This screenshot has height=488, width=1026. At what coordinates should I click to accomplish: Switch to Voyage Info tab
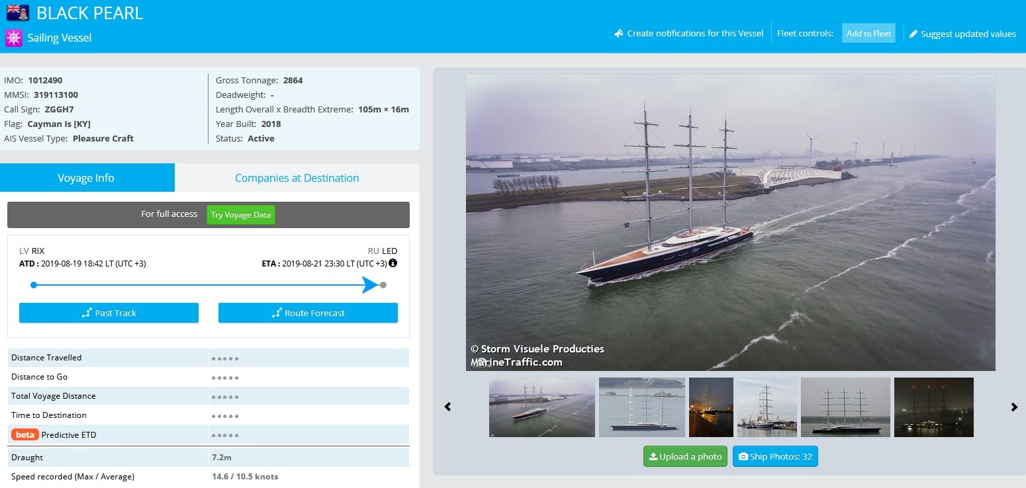click(x=86, y=178)
